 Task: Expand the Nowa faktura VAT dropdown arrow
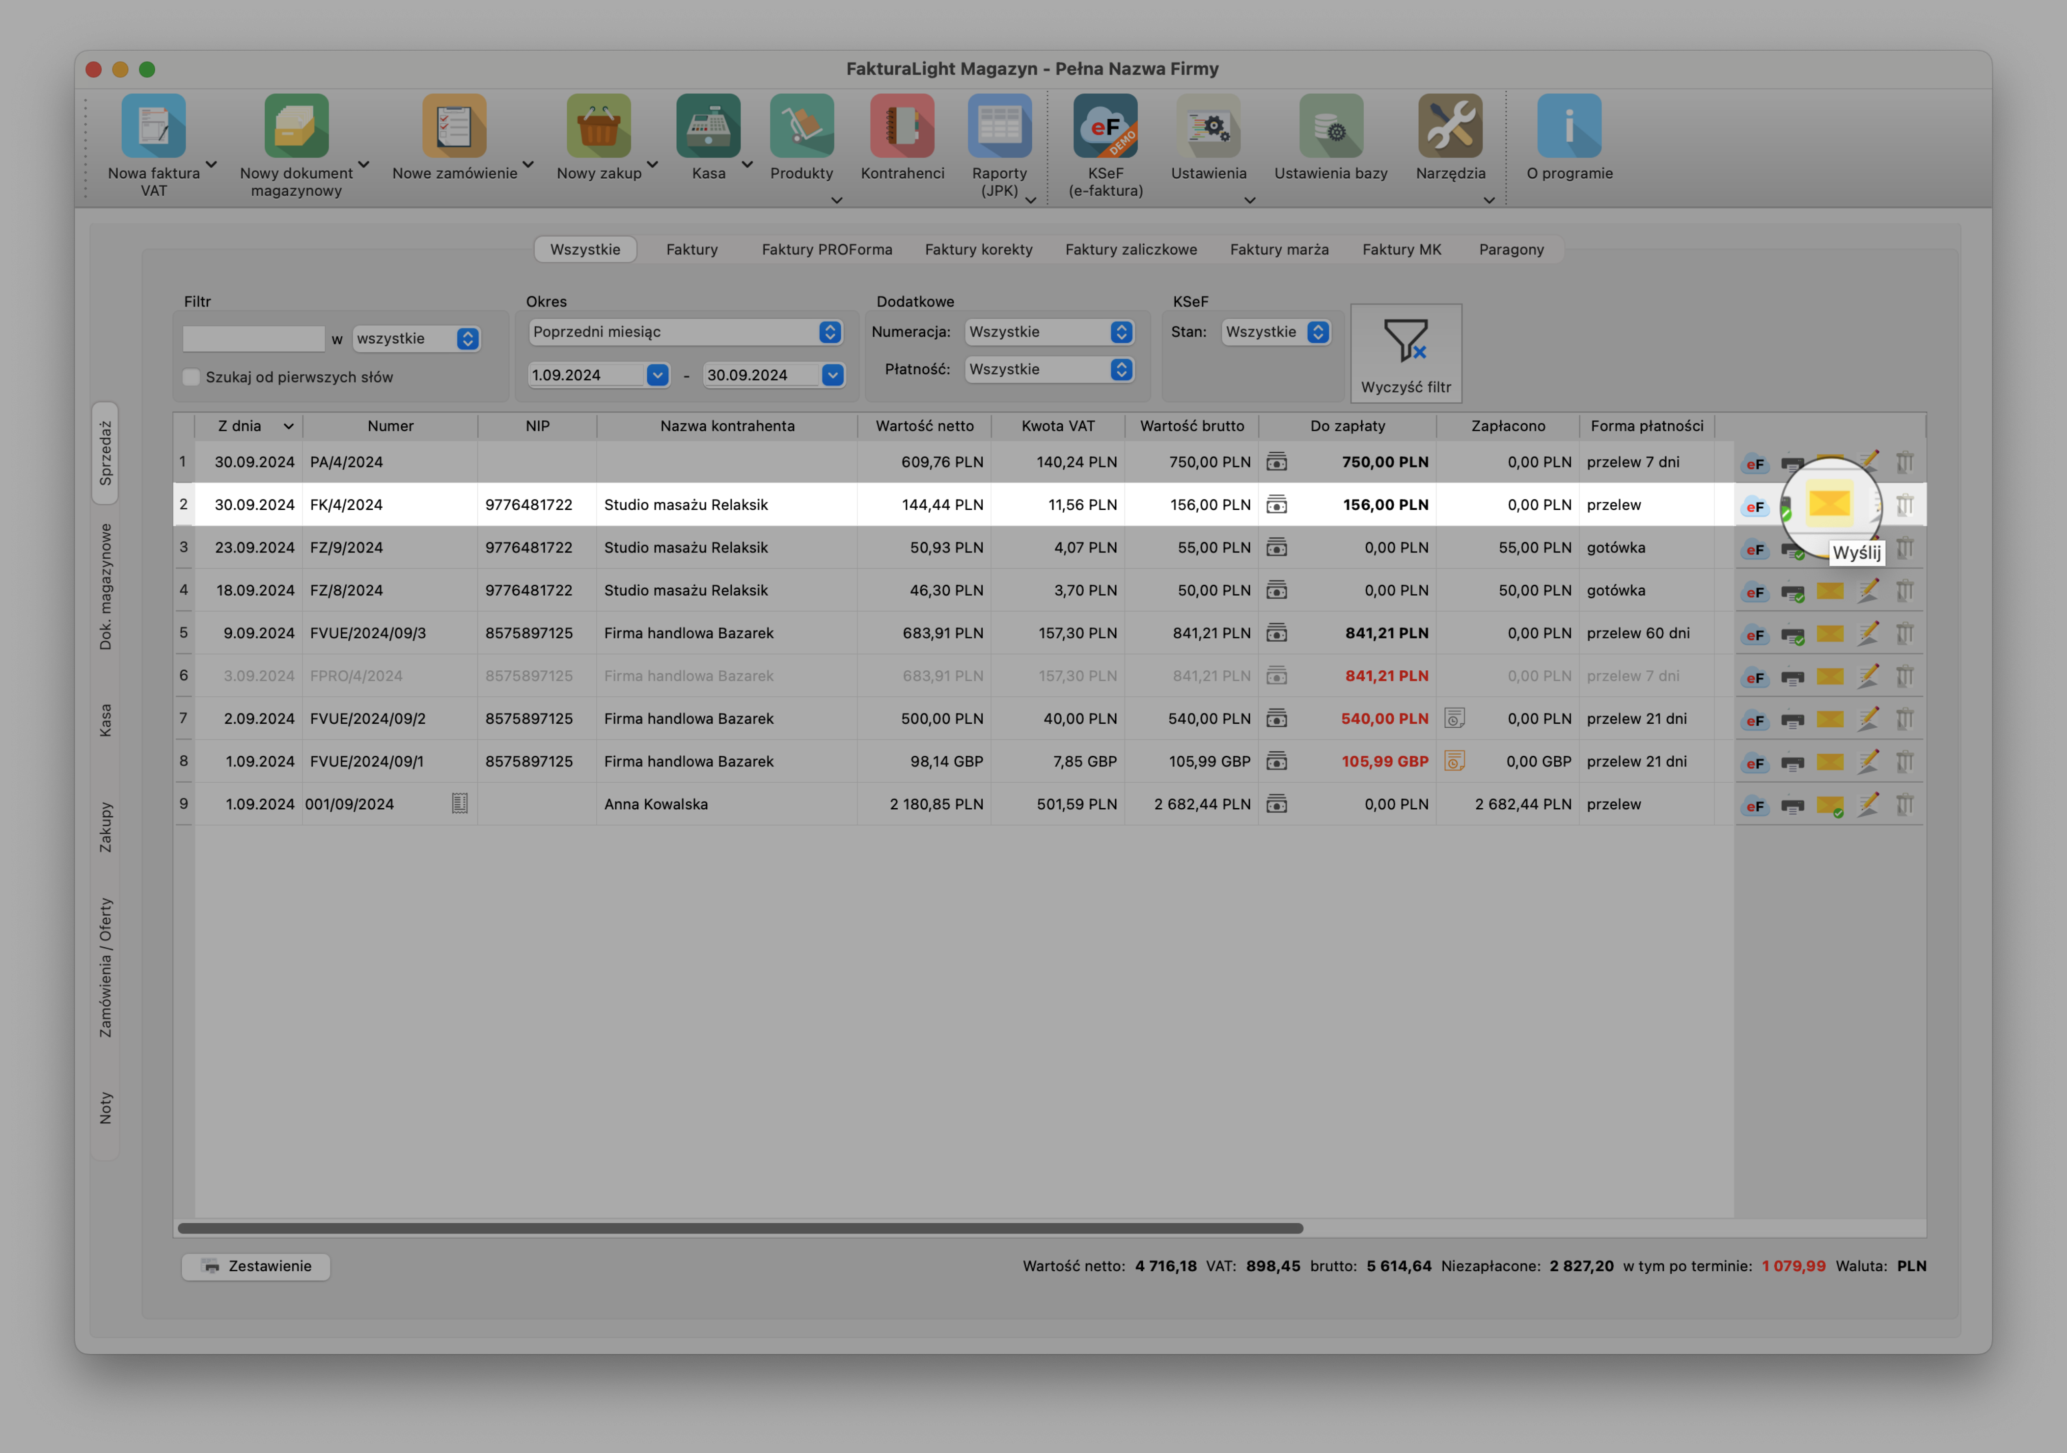tap(212, 165)
